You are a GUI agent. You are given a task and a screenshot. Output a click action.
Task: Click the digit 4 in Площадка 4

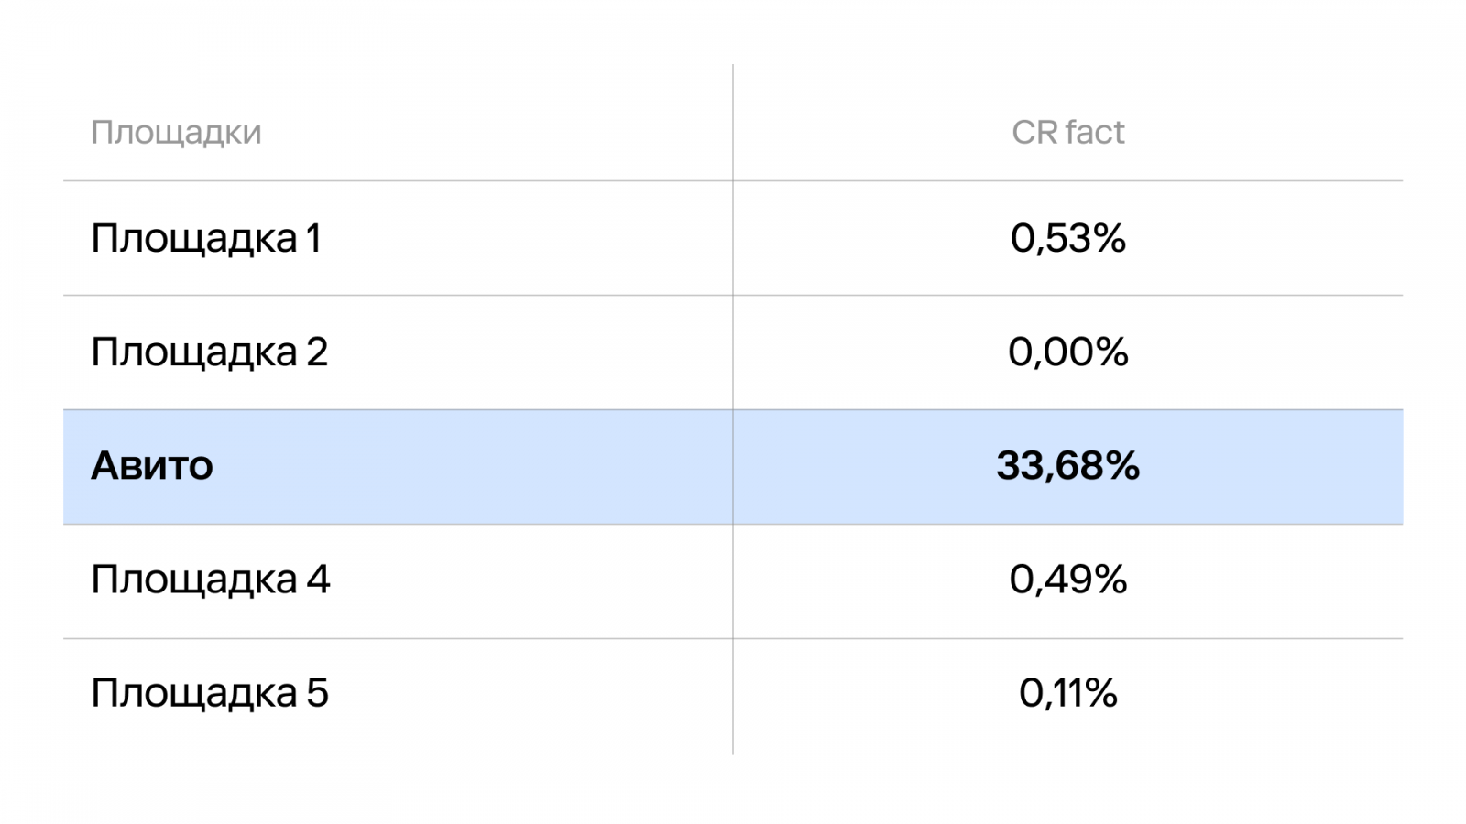tap(318, 579)
